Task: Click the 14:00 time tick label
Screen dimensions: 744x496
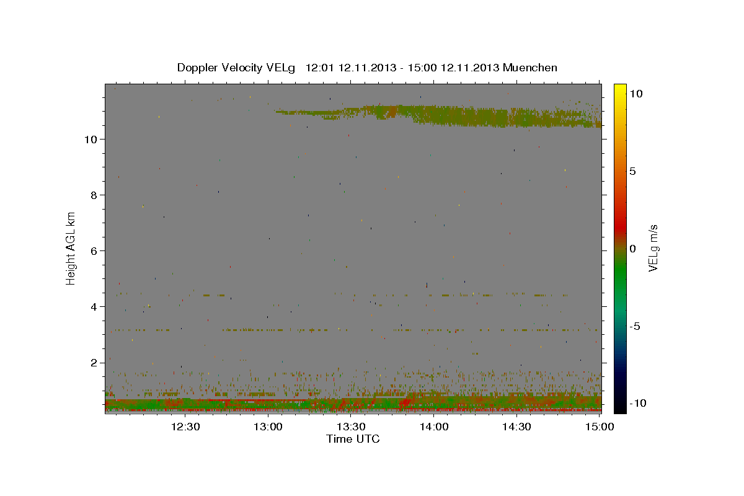Action: (433, 427)
